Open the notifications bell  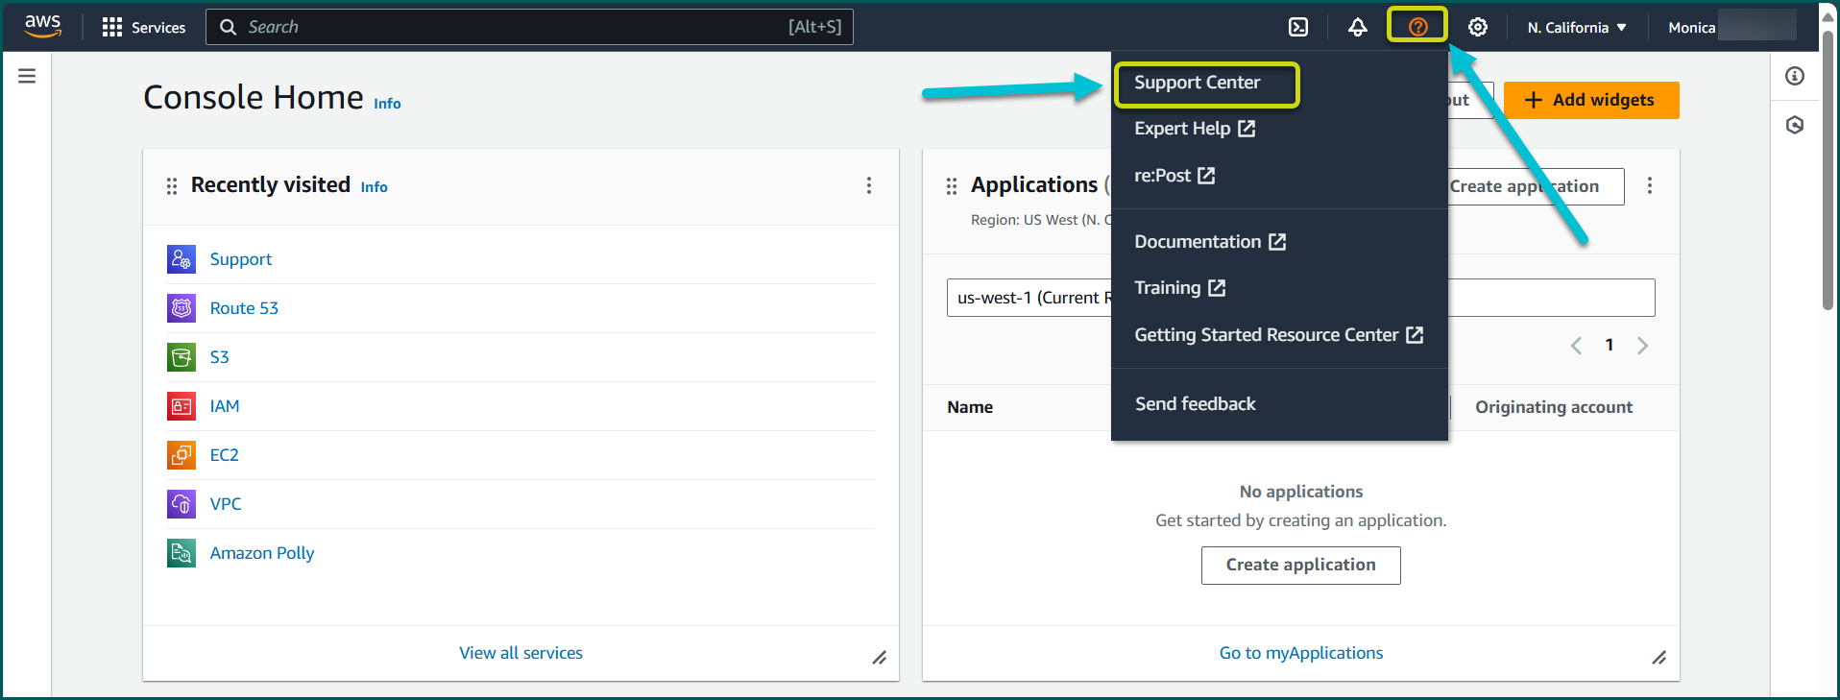tap(1357, 27)
